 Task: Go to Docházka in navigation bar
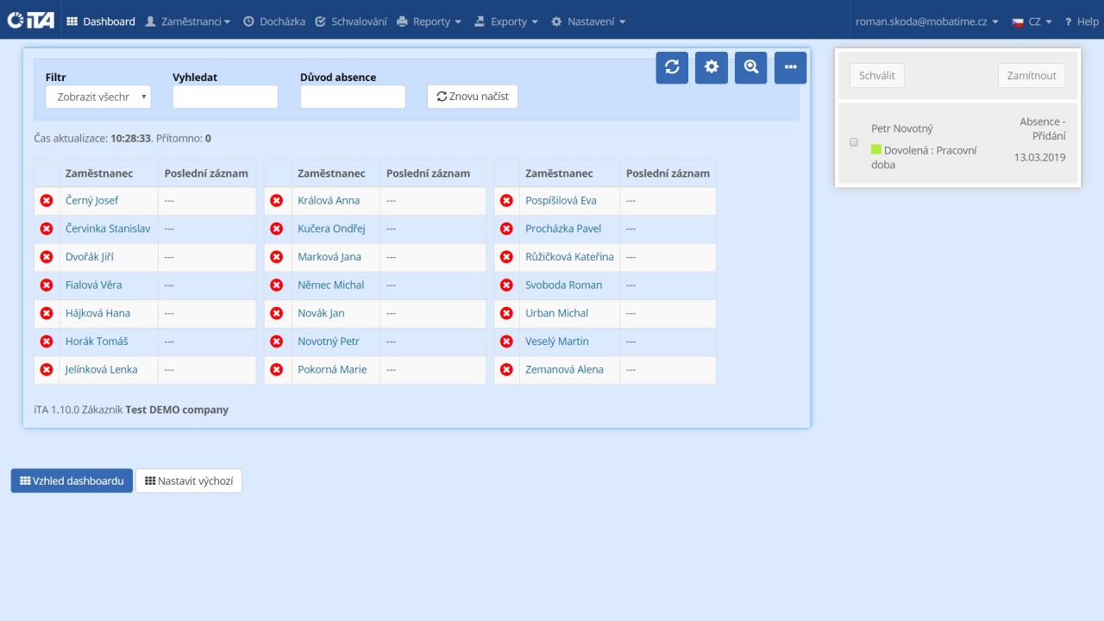[x=274, y=22]
